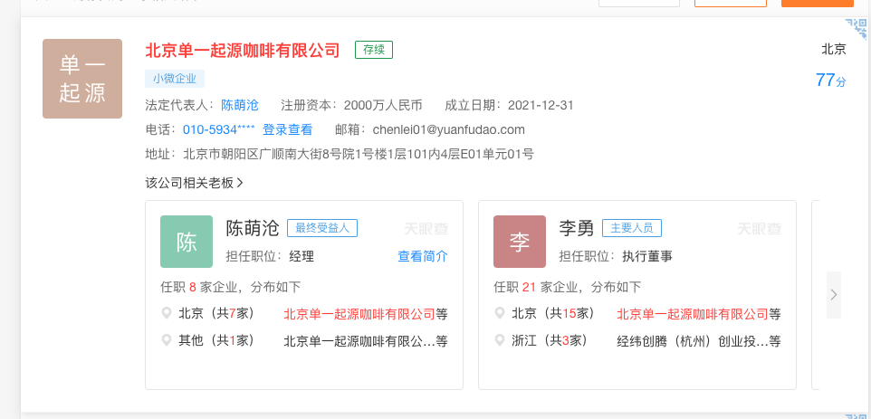The height and width of the screenshot is (419, 871).
Task: Click 担任职位：经理 text
Action: pos(270,256)
